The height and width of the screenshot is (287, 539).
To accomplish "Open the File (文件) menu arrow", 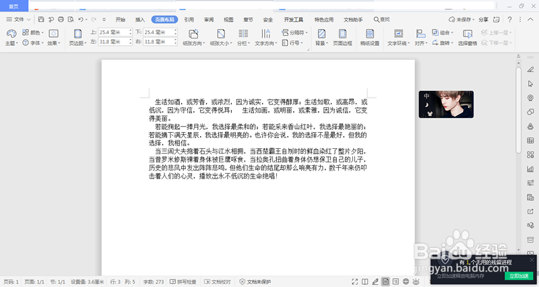I will tap(29, 20).
